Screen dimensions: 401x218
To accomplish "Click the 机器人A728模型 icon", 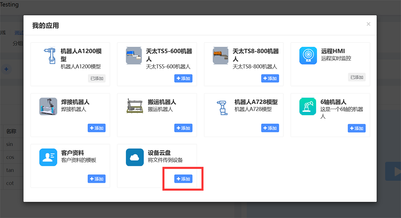I will click(221, 106).
